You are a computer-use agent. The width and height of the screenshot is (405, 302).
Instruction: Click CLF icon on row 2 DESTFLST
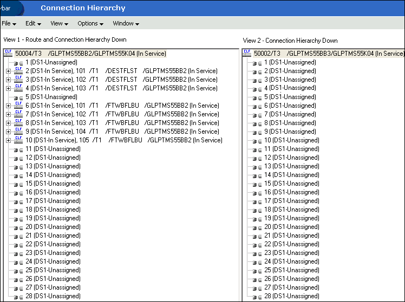[x=18, y=71]
